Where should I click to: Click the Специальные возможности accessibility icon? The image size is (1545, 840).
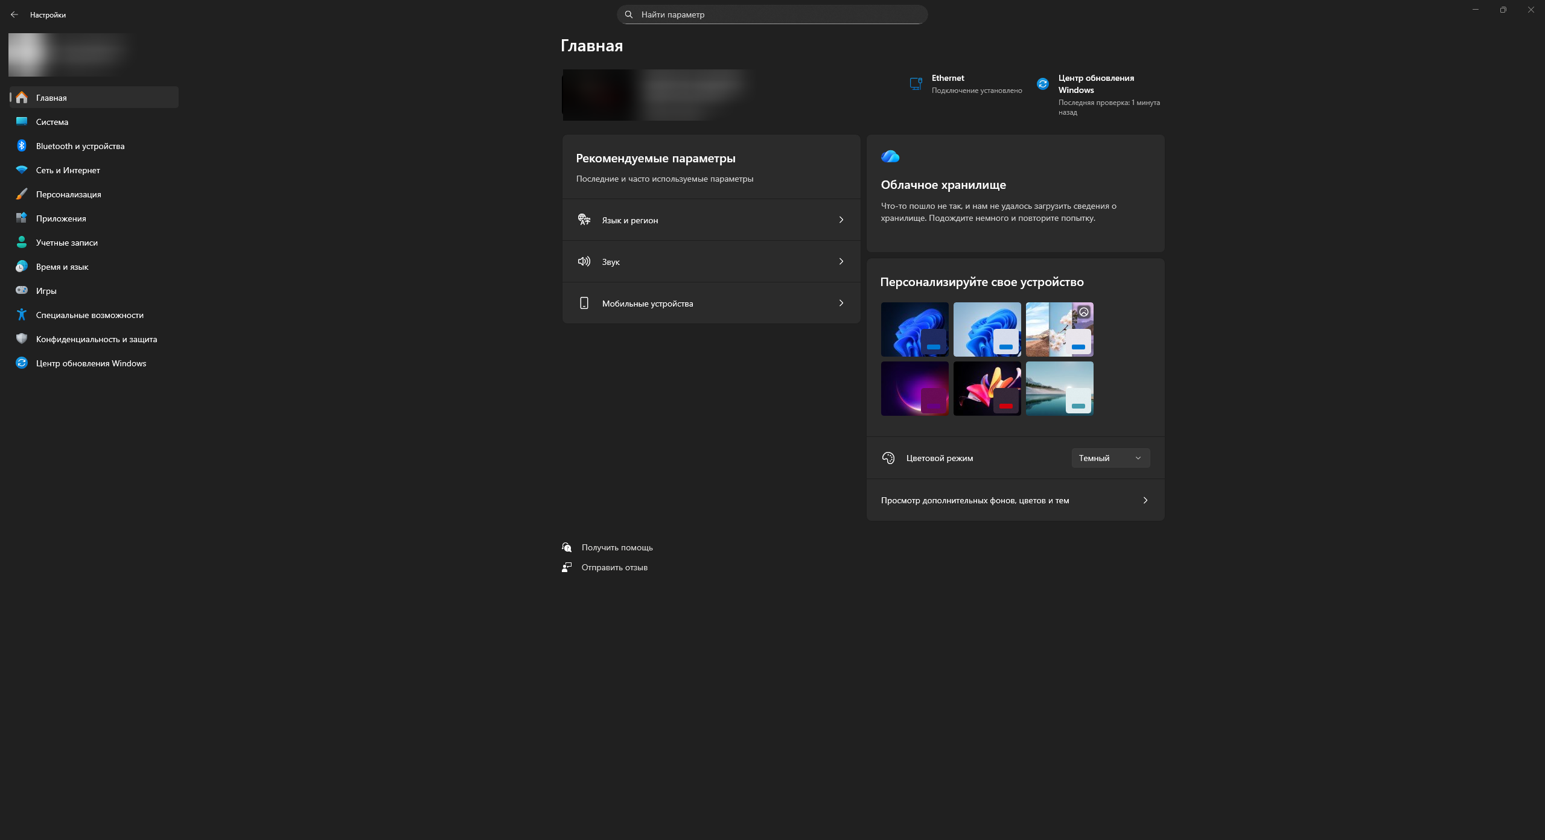pos(22,315)
